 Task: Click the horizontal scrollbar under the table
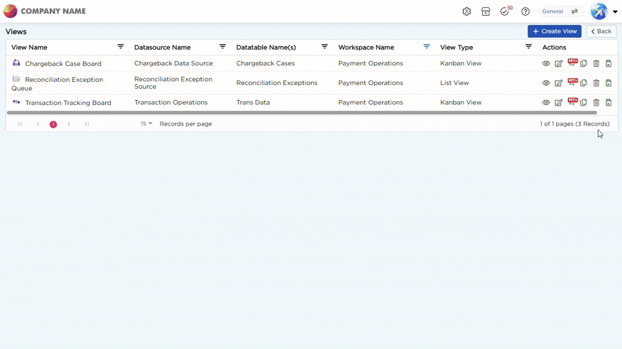click(x=302, y=113)
